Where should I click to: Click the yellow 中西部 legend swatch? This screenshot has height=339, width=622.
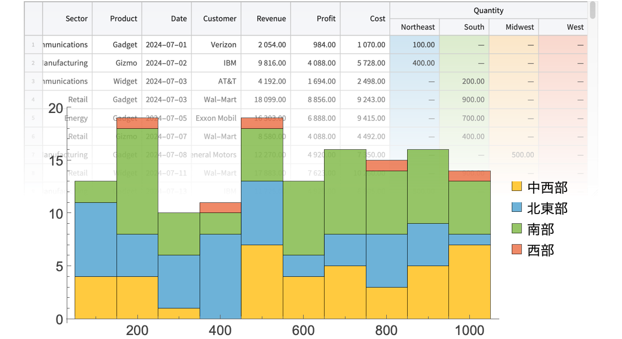tap(516, 186)
